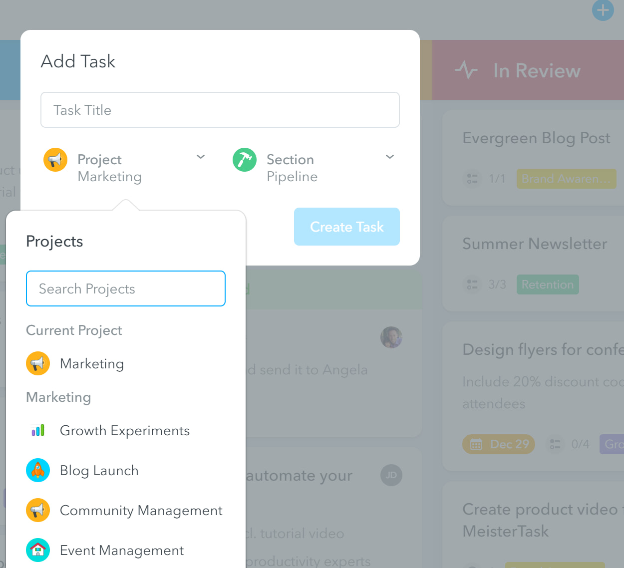This screenshot has width=624, height=568.
Task: Click the Search Projects field
Action: 126,288
